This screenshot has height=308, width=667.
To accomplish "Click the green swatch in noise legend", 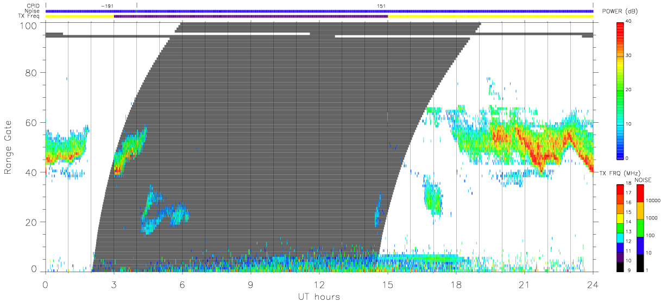I will (639, 228).
